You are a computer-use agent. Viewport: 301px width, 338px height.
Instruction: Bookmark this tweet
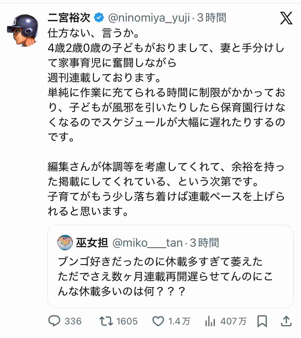(x=262, y=321)
